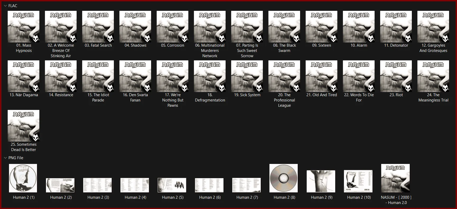Select NASUM - [ 2000 ] - Human 2.0 cover thumbnail

click(x=395, y=178)
